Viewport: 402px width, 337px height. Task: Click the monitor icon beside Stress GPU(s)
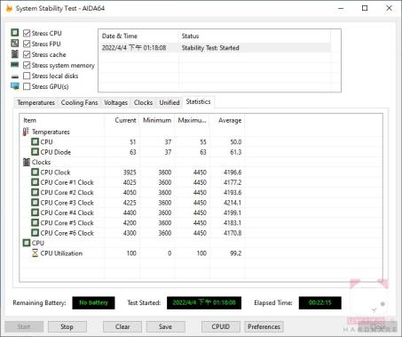tap(15, 86)
